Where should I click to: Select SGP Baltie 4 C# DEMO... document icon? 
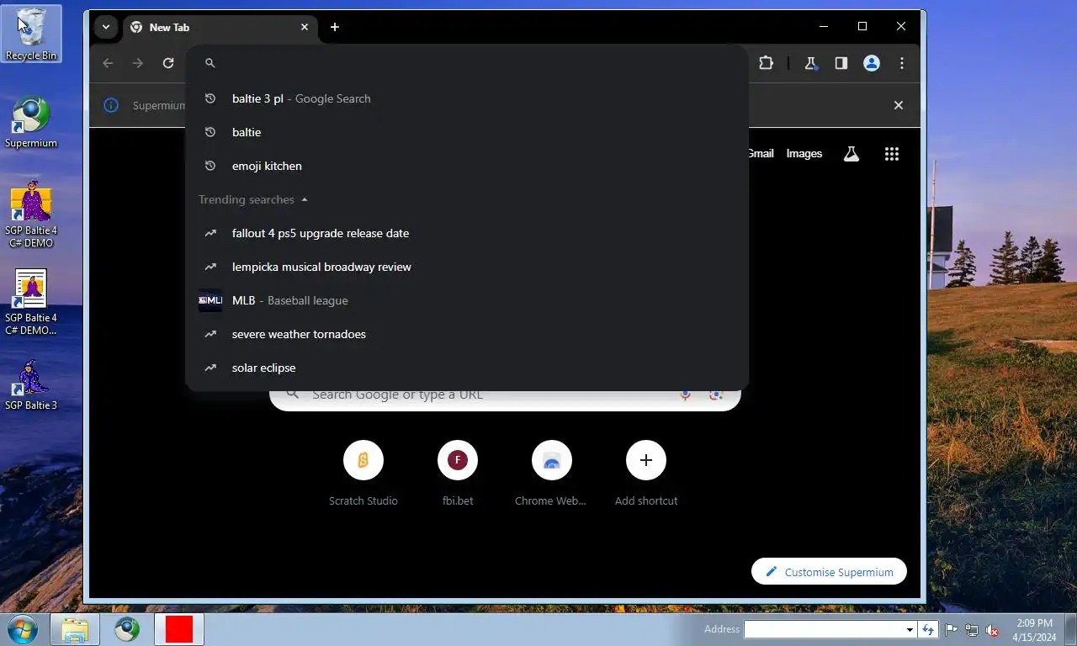[x=31, y=302]
